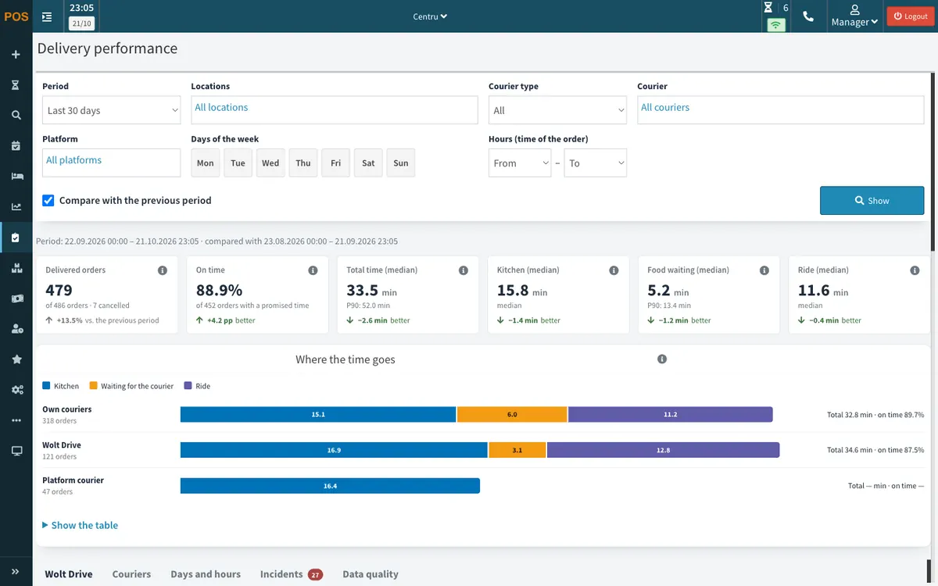The width and height of the screenshot is (938, 586).
Task: Open the money bill icon in sidebar
Action: (16, 298)
